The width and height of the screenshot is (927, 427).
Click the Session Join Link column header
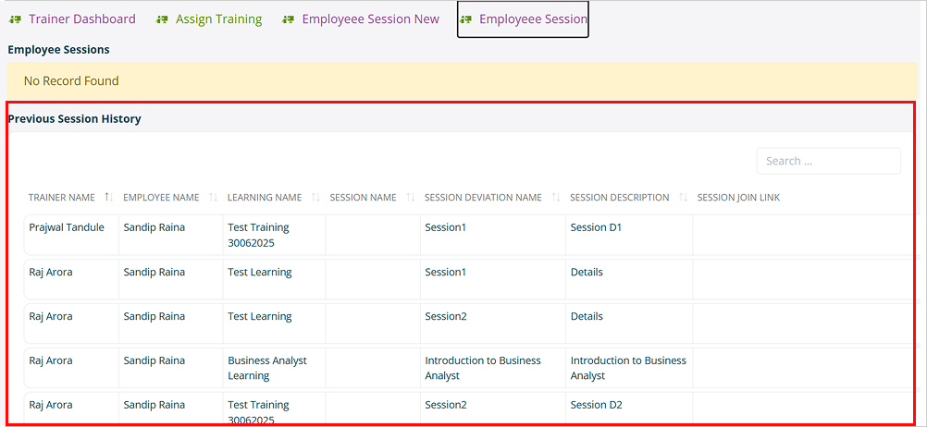(x=738, y=197)
